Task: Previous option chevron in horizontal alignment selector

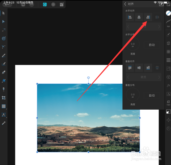Action: pyautogui.click(x=128, y=27)
